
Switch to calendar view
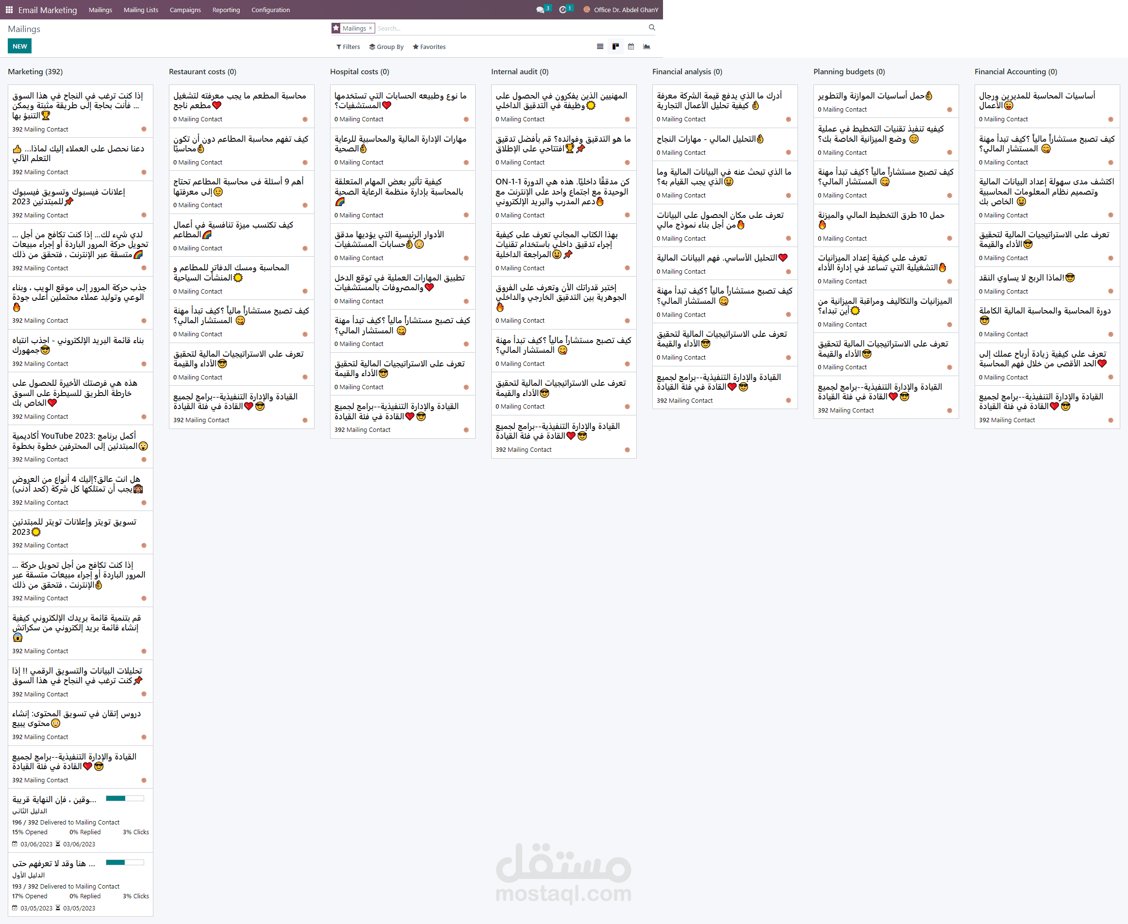click(631, 47)
